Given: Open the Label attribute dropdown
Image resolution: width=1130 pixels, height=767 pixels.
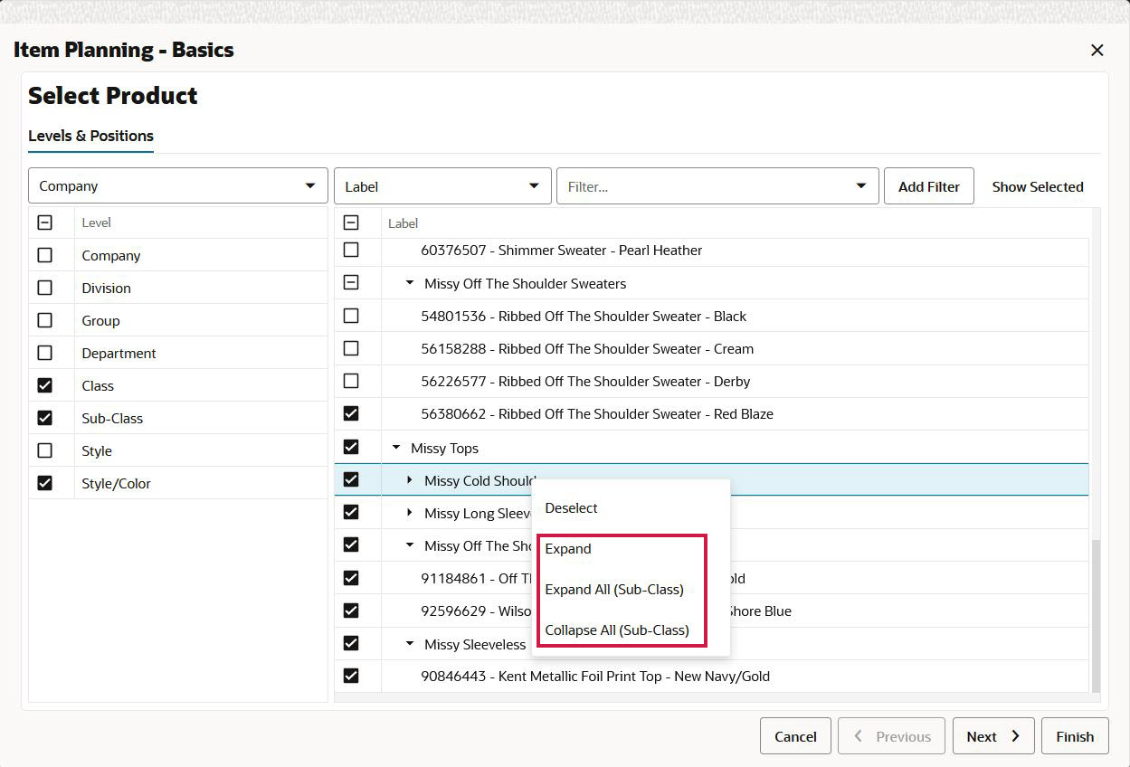Looking at the screenshot, I should 442,186.
